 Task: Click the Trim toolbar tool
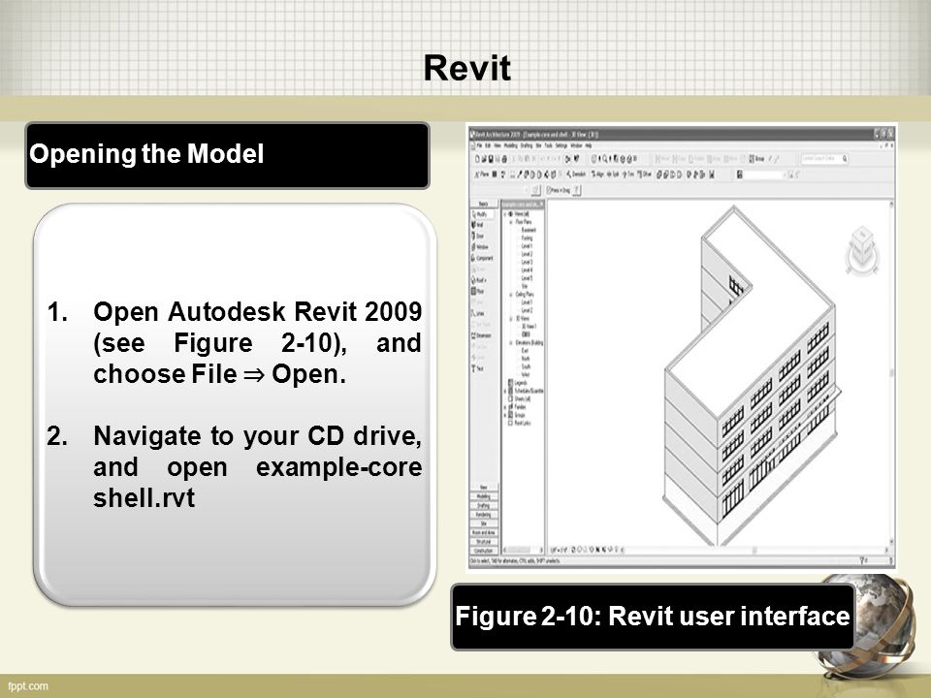(x=627, y=174)
